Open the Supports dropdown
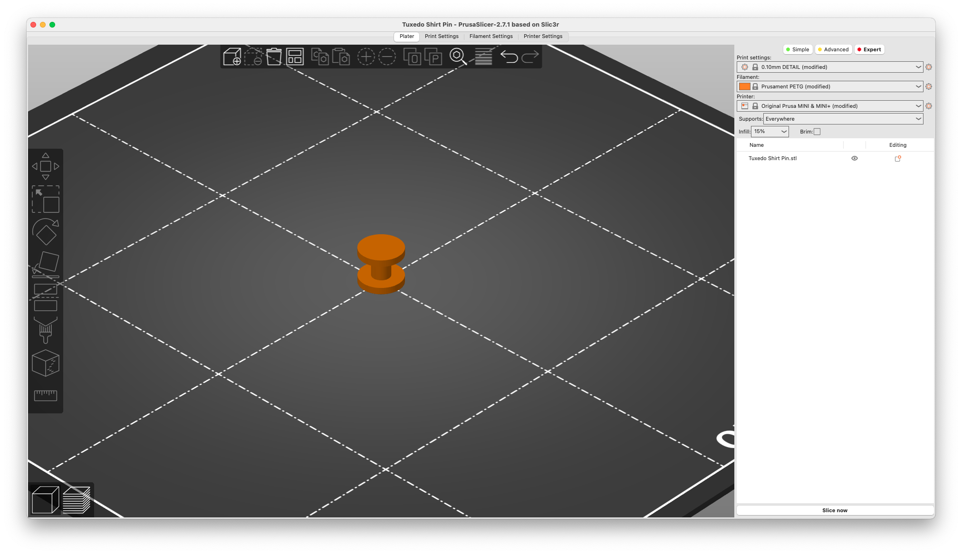The image size is (962, 554). (x=843, y=119)
